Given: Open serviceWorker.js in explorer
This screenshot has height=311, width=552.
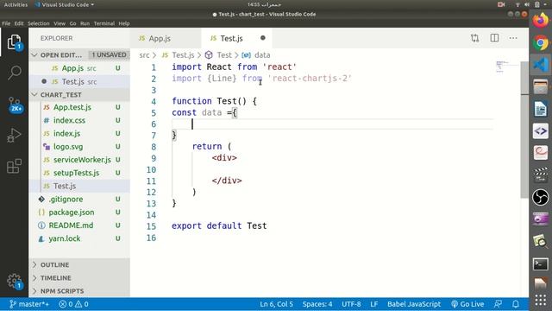Looking at the screenshot, I should tap(79, 160).
